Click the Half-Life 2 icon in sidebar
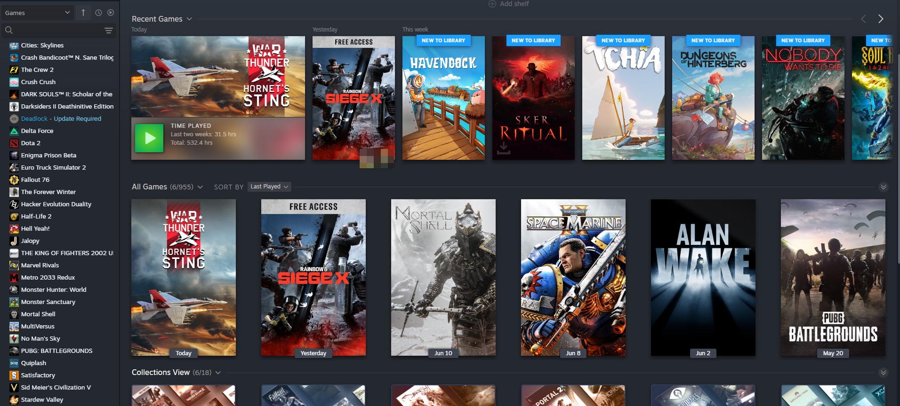Image resolution: width=900 pixels, height=406 pixels. (x=14, y=217)
